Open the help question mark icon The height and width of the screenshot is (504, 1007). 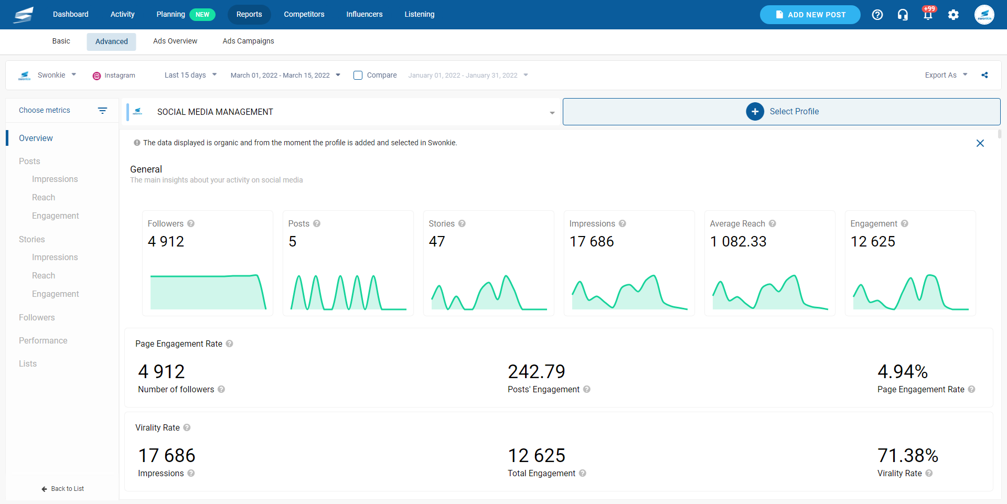coord(877,15)
